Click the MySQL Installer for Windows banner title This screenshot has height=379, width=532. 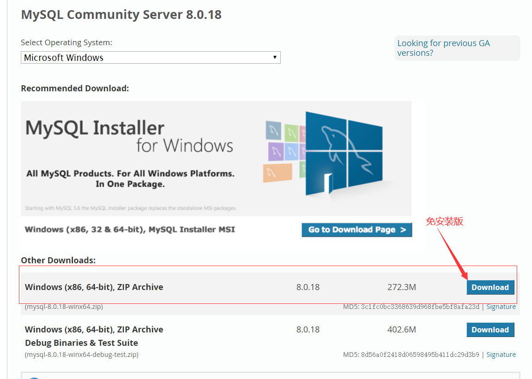pyautogui.click(x=129, y=136)
